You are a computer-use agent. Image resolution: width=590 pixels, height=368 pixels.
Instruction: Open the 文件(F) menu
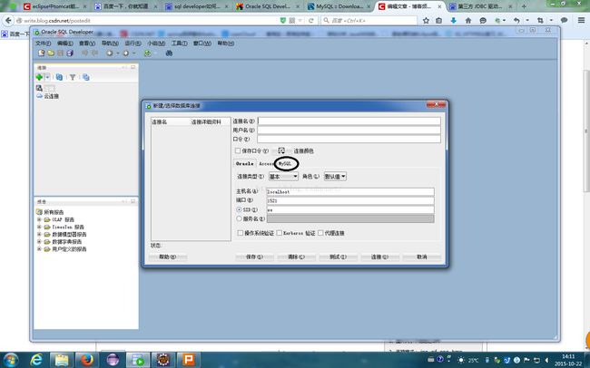(x=43, y=44)
